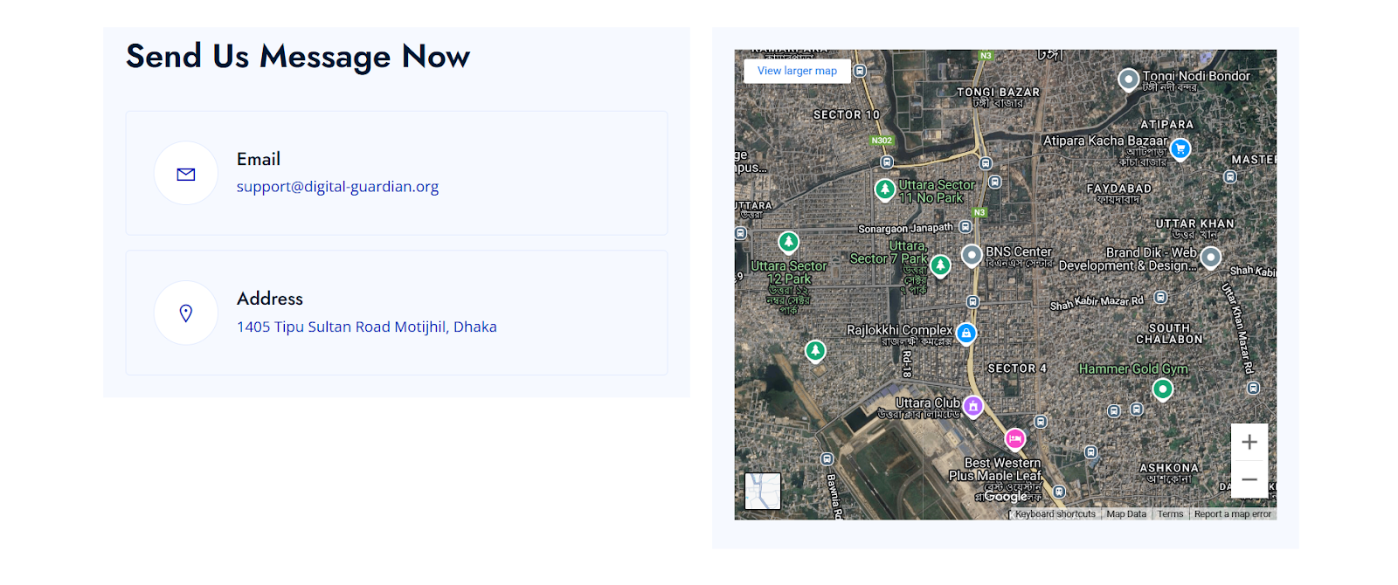The width and height of the screenshot is (1398, 585).
Task: Select Atipara Kacha Bazaar shopping pin
Action: tap(1180, 148)
